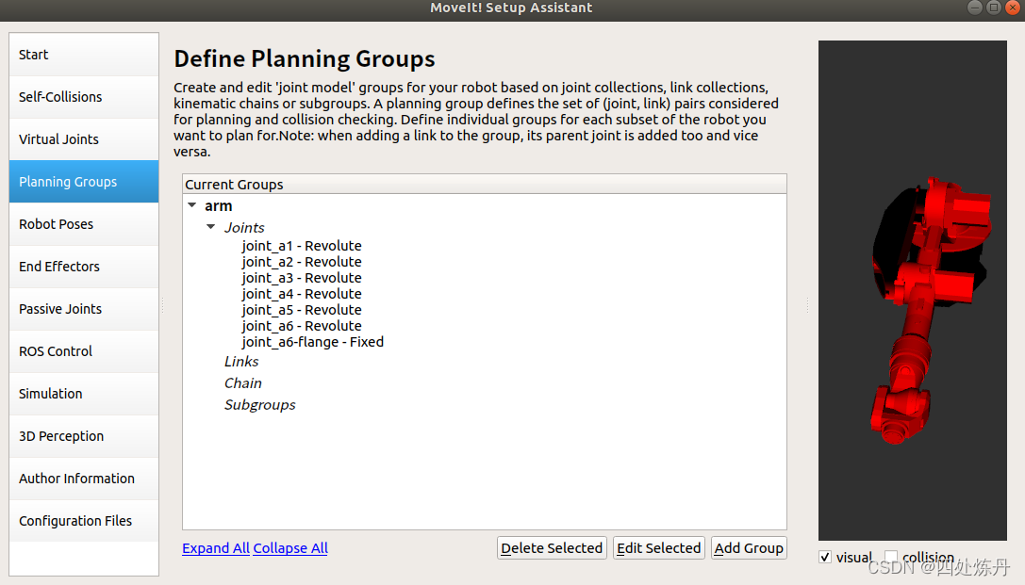Image resolution: width=1025 pixels, height=585 pixels.
Task: Collapse the arm group tree arrow
Action: 192,205
